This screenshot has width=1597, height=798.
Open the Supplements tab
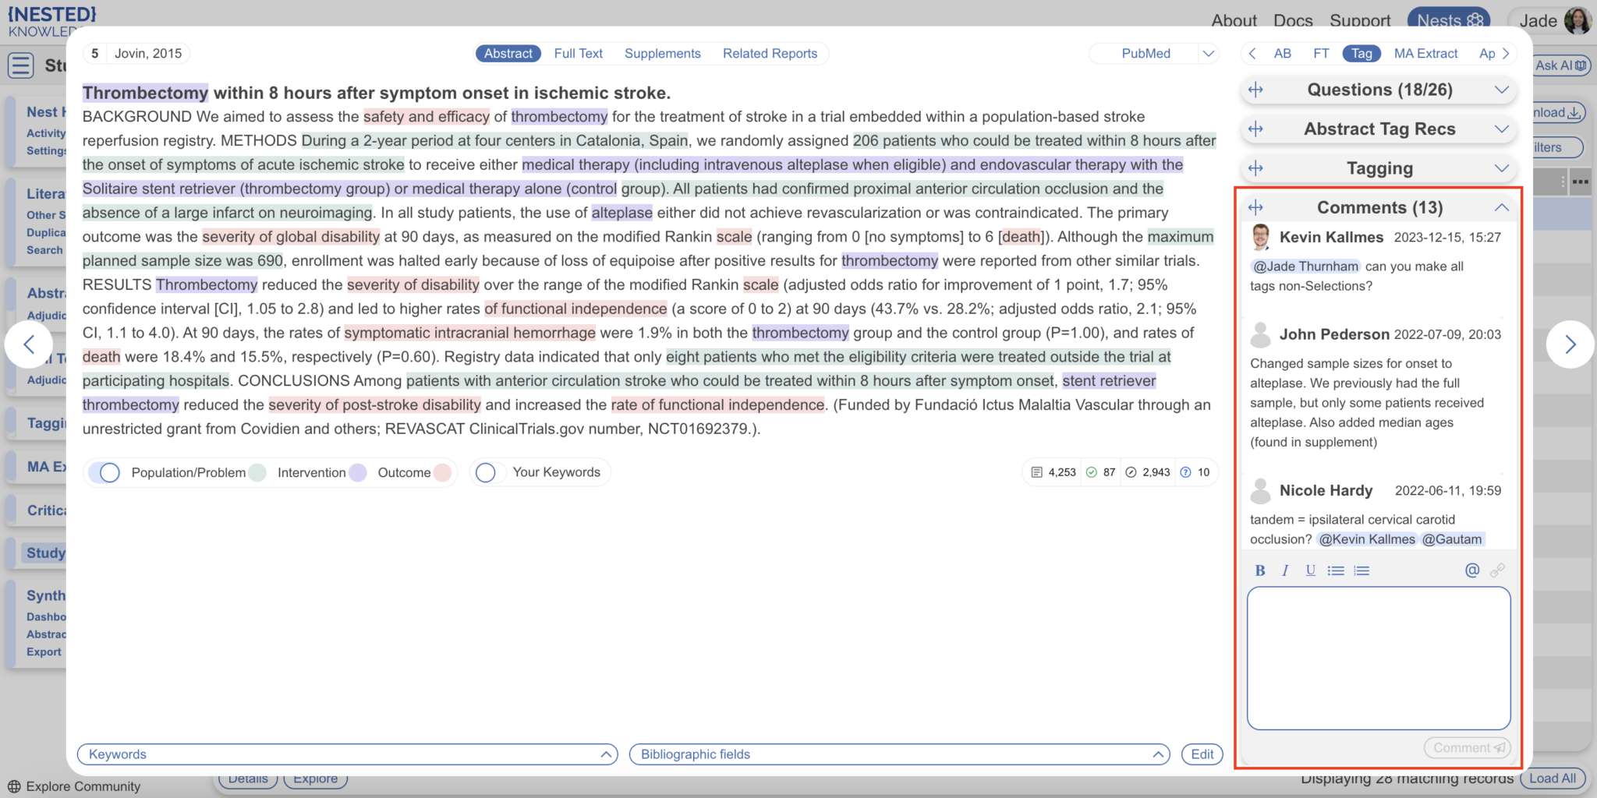click(x=662, y=54)
